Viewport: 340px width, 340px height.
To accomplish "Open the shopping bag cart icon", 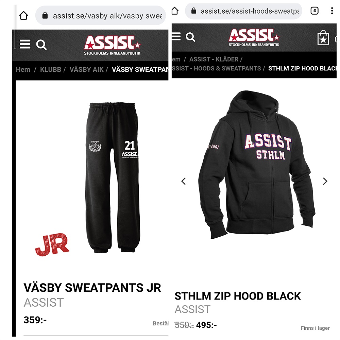I will click(323, 38).
